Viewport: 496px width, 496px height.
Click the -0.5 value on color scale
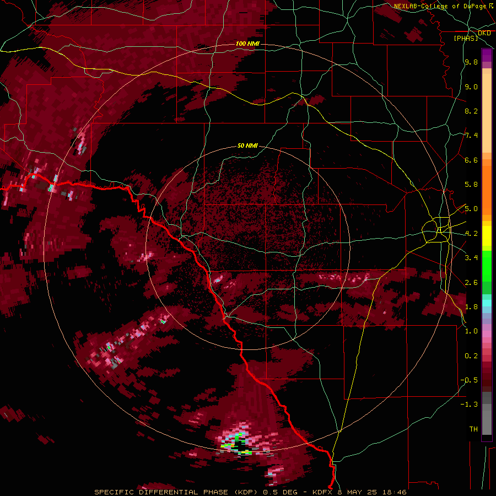click(x=469, y=380)
